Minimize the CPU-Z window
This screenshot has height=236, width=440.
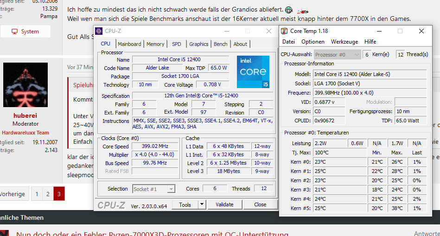pos(226,31)
